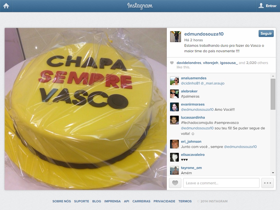Click the alebroker commenter avatar

click(x=174, y=94)
